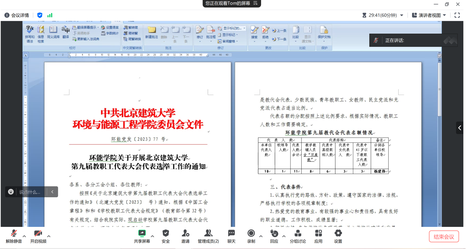Click the 说点什么 message input box
Screen dimensions: 466x249
point(30,192)
